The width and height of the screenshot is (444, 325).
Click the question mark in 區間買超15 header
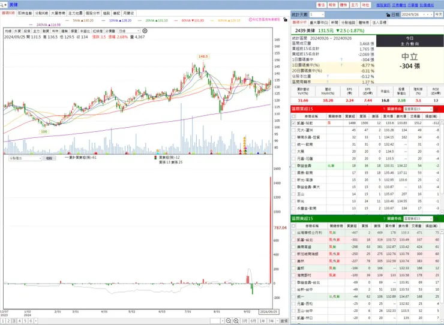(384, 109)
